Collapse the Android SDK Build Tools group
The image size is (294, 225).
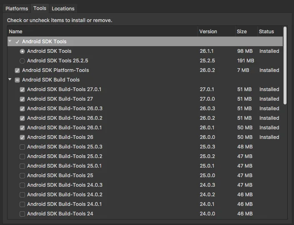[10, 79]
